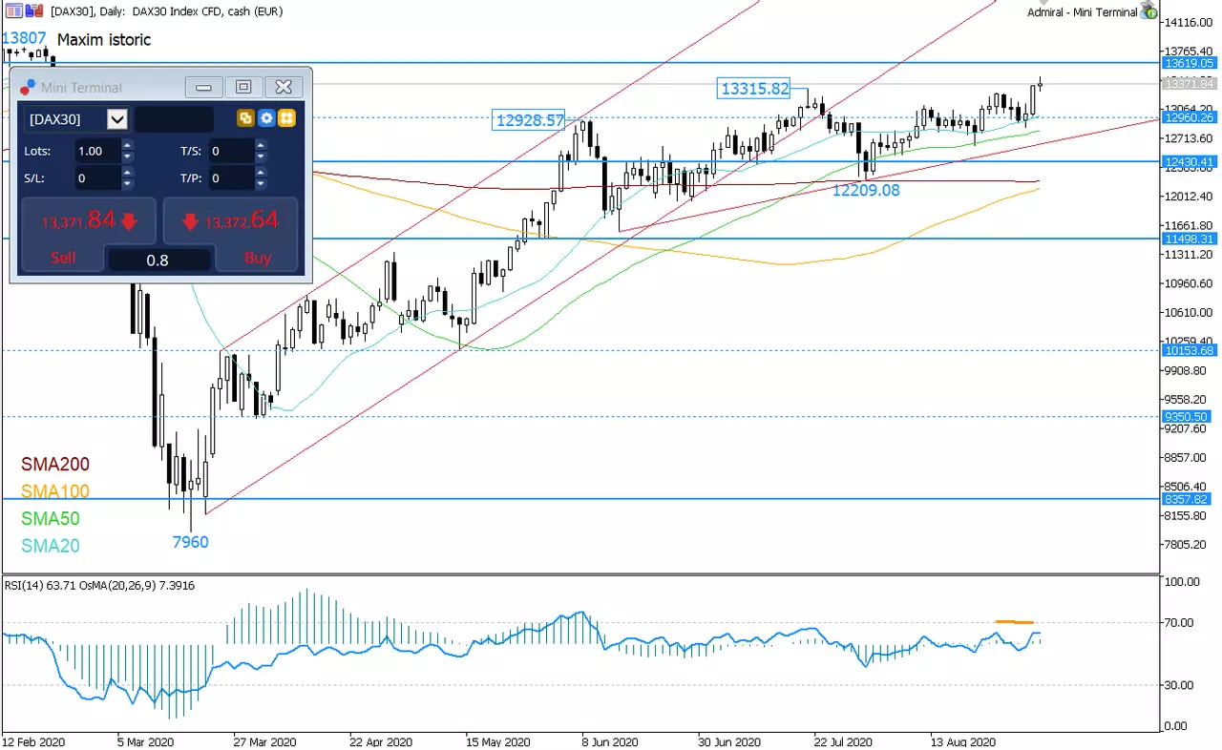The width and height of the screenshot is (1222, 750).
Task: Click the 27 Mar 2020 date label
Action: (x=265, y=741)
